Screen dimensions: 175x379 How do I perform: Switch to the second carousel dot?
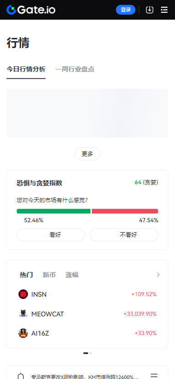pos(90,353)
